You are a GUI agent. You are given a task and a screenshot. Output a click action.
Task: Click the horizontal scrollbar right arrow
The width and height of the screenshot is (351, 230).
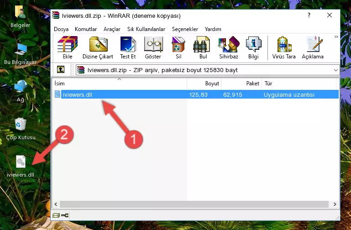click(x=335, y=204)
